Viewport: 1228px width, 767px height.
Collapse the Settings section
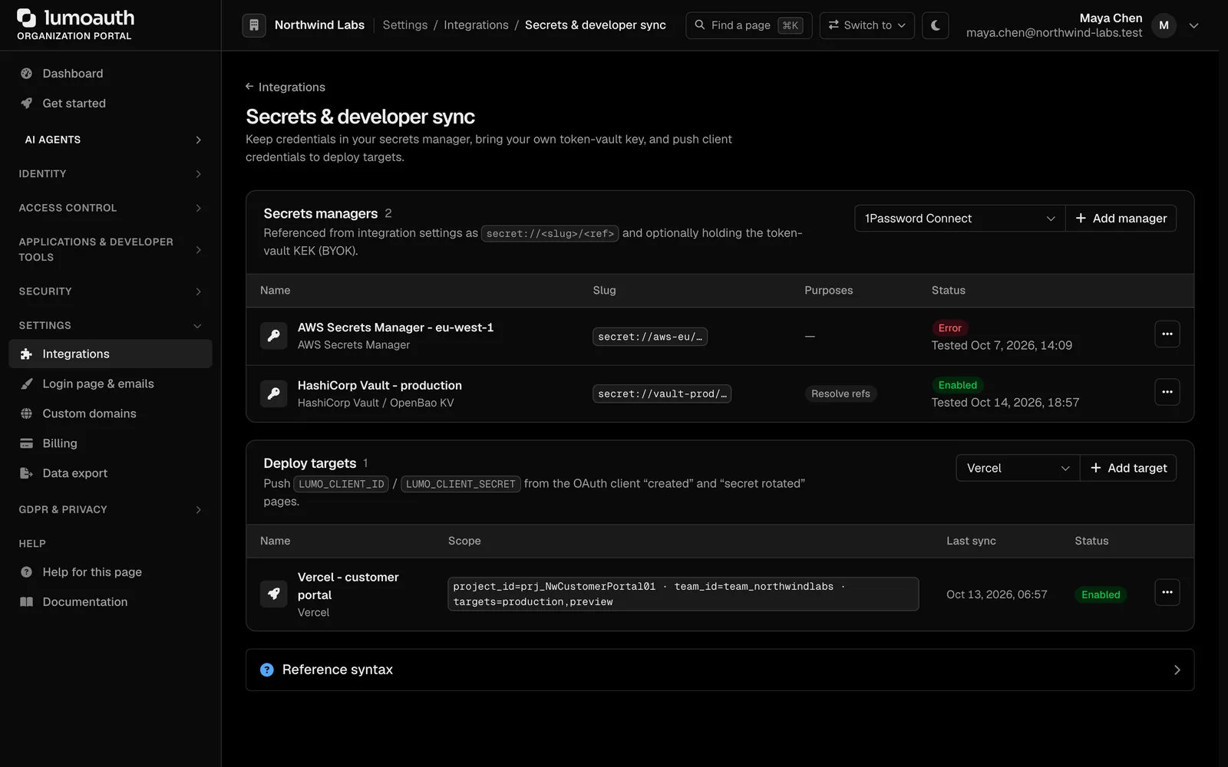click(111, 325)
